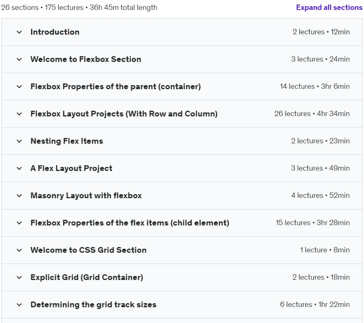Screen dimensions: 364x323
Task: Click chevron beside Welcome to CSS Grid Section
Action: (x=19, y=250)
